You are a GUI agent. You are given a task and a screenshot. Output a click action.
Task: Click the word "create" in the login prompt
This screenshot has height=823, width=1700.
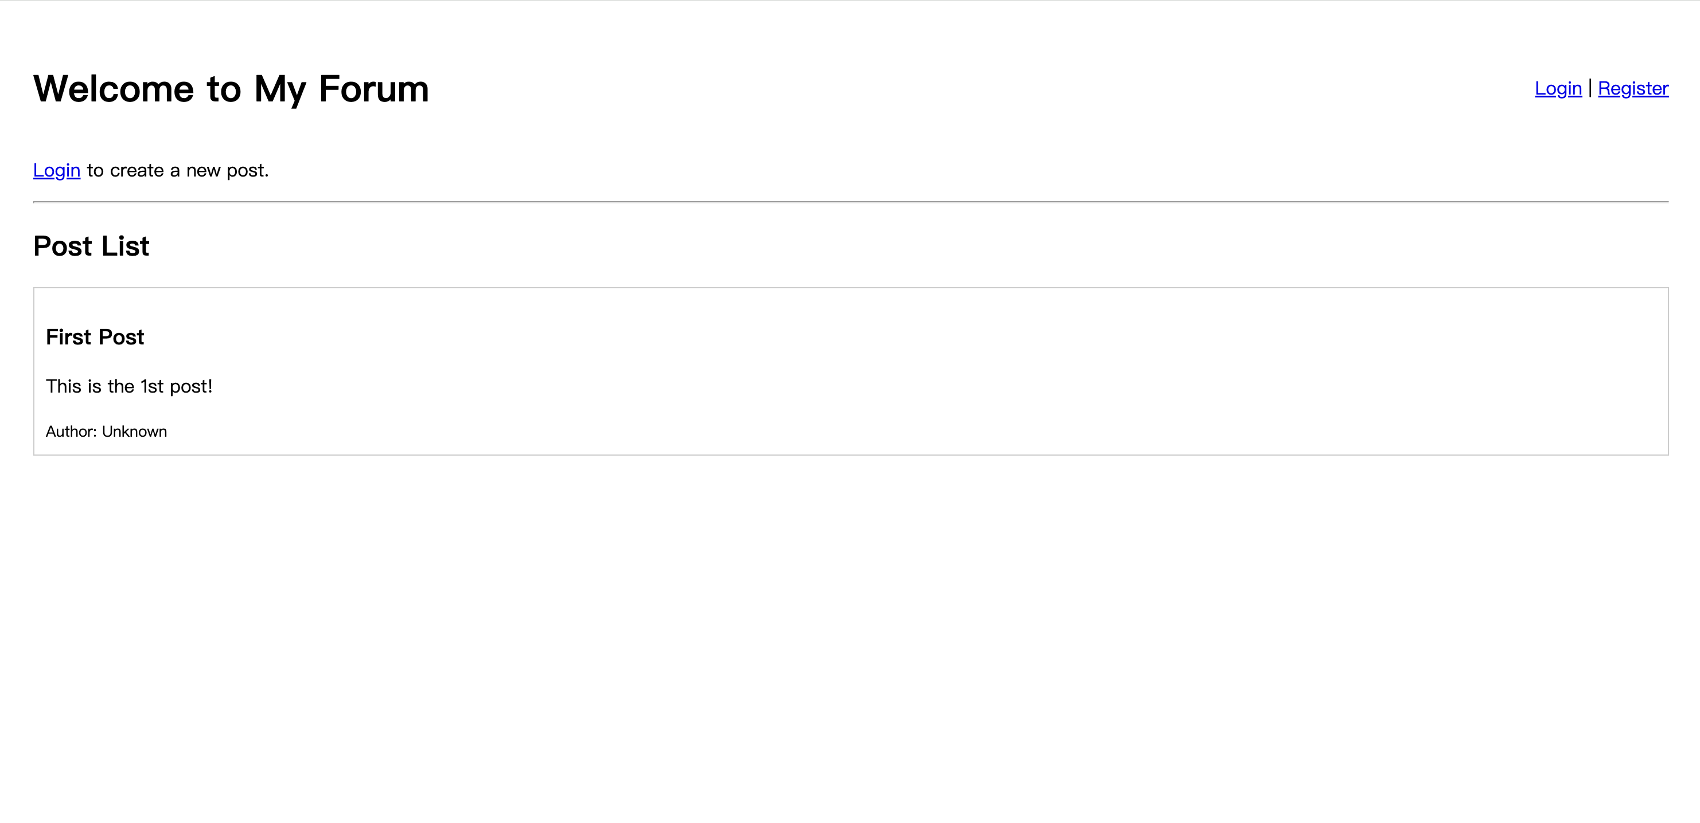coord(137,171)
